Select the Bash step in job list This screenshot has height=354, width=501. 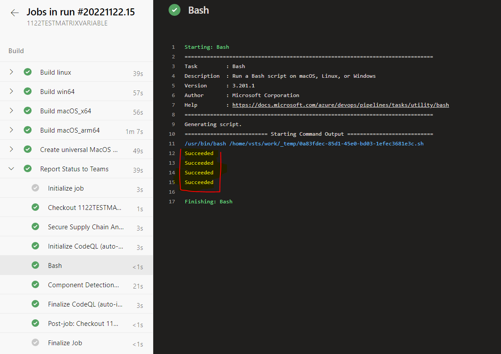pyautogui.click(x=55, y=265)
